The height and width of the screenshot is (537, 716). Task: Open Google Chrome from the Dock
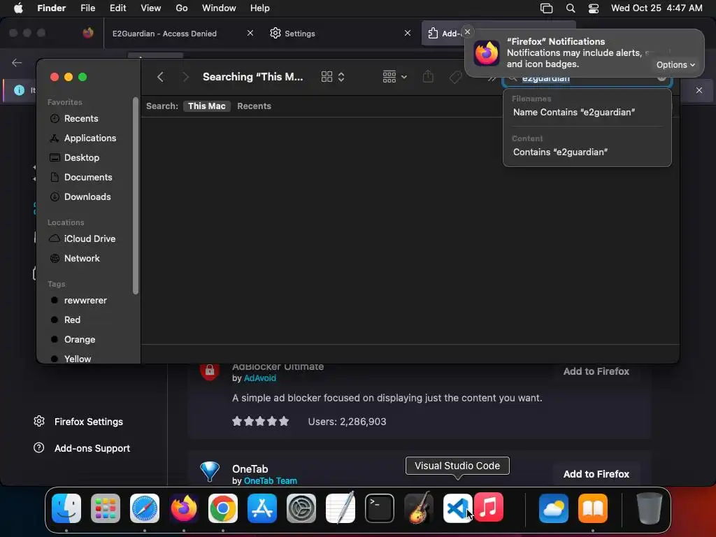coord(223,508)
